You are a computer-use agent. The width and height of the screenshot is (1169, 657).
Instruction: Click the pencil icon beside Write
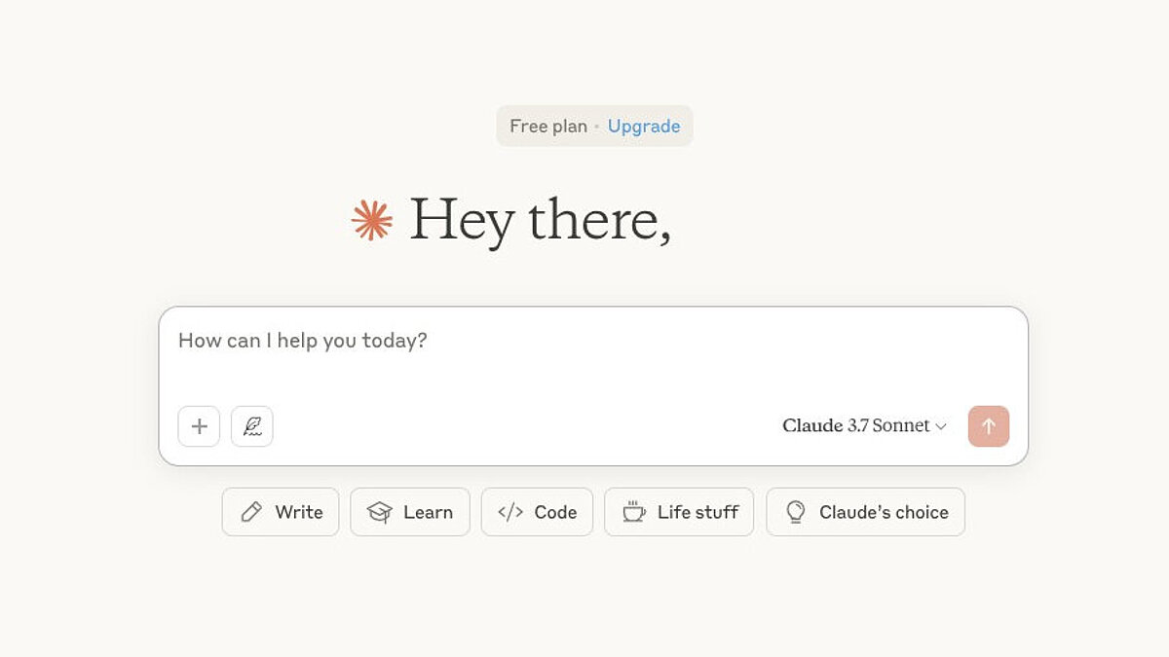251,512
